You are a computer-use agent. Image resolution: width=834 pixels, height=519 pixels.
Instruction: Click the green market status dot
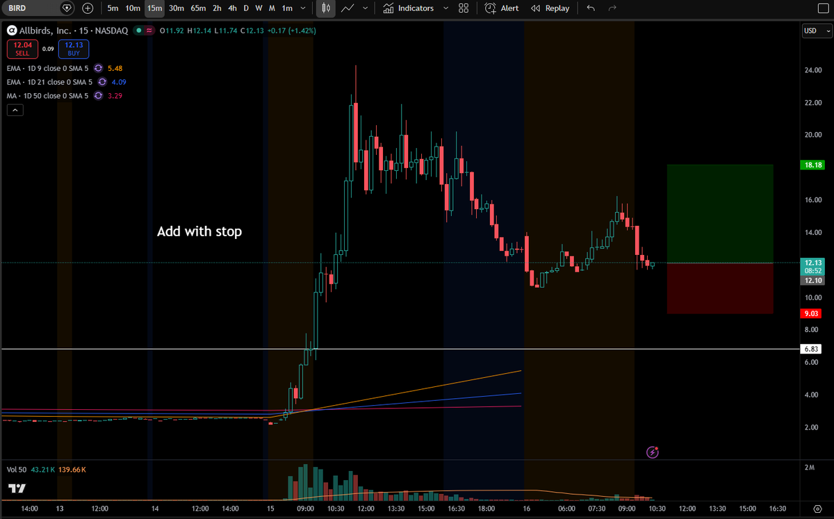point(139,31)
